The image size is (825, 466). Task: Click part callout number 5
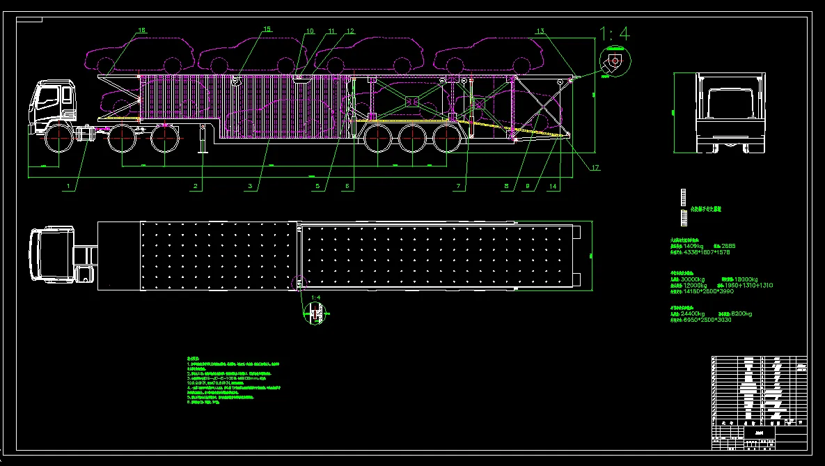317,186
